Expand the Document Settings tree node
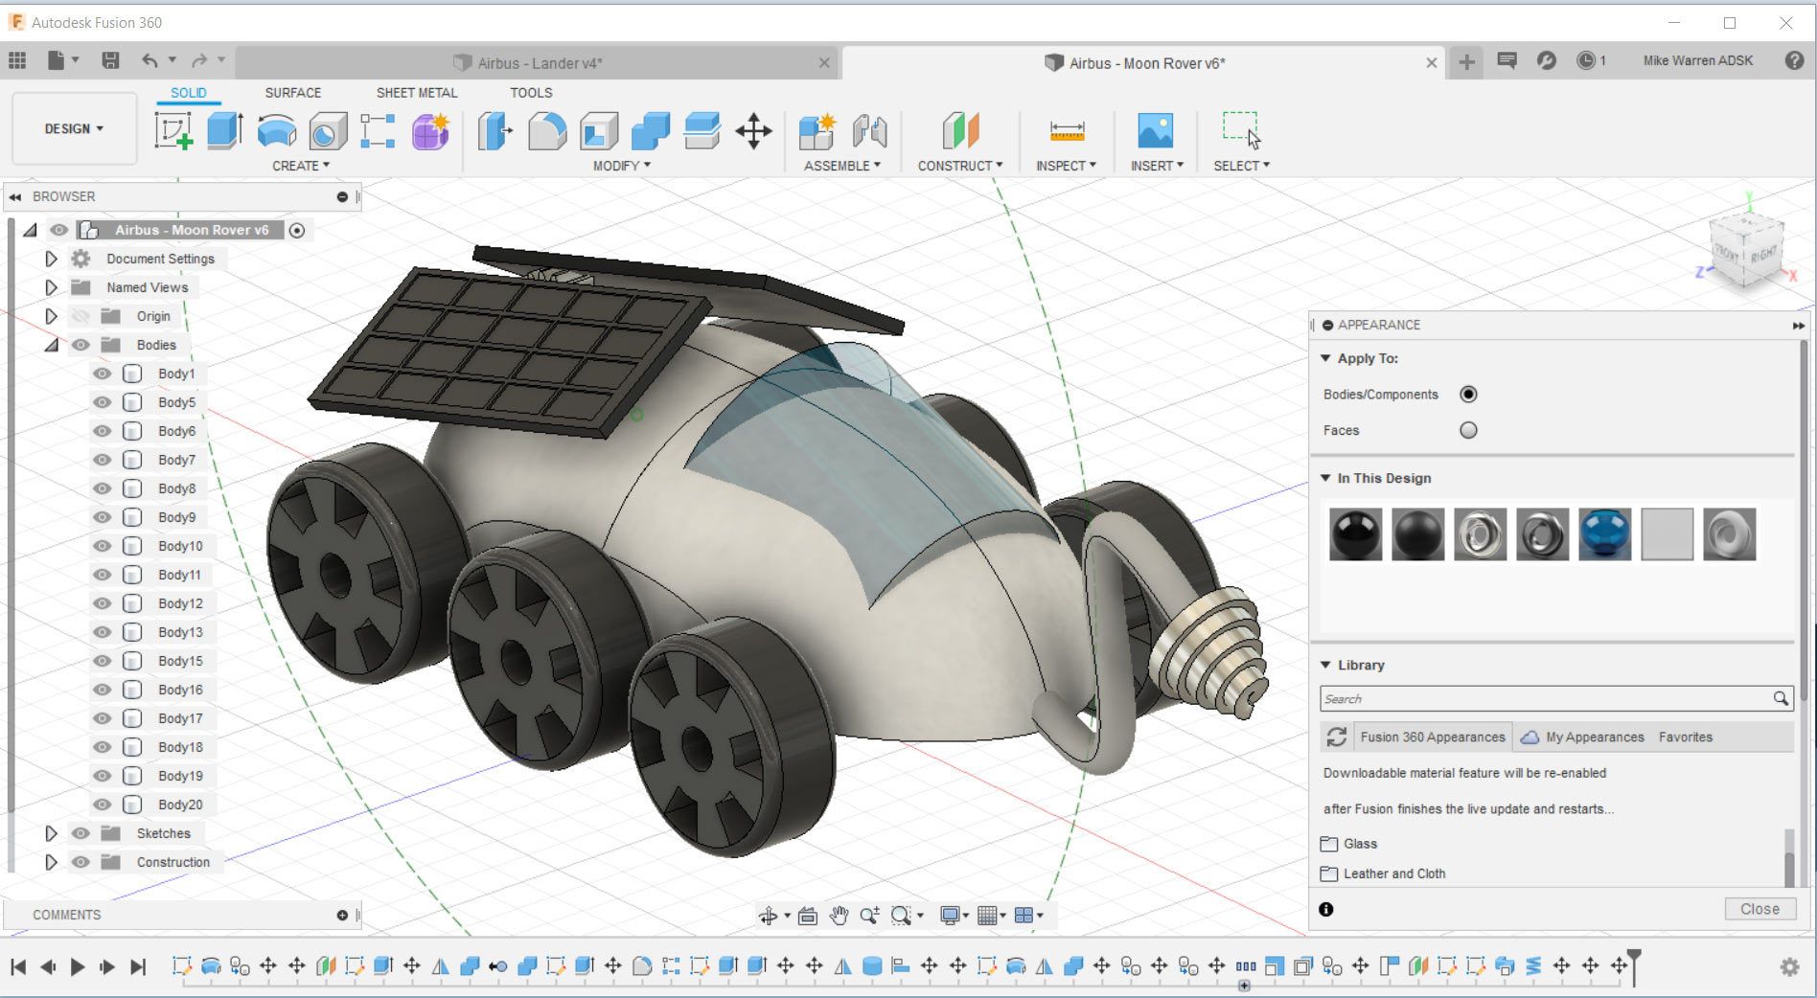 click(51, 259)
